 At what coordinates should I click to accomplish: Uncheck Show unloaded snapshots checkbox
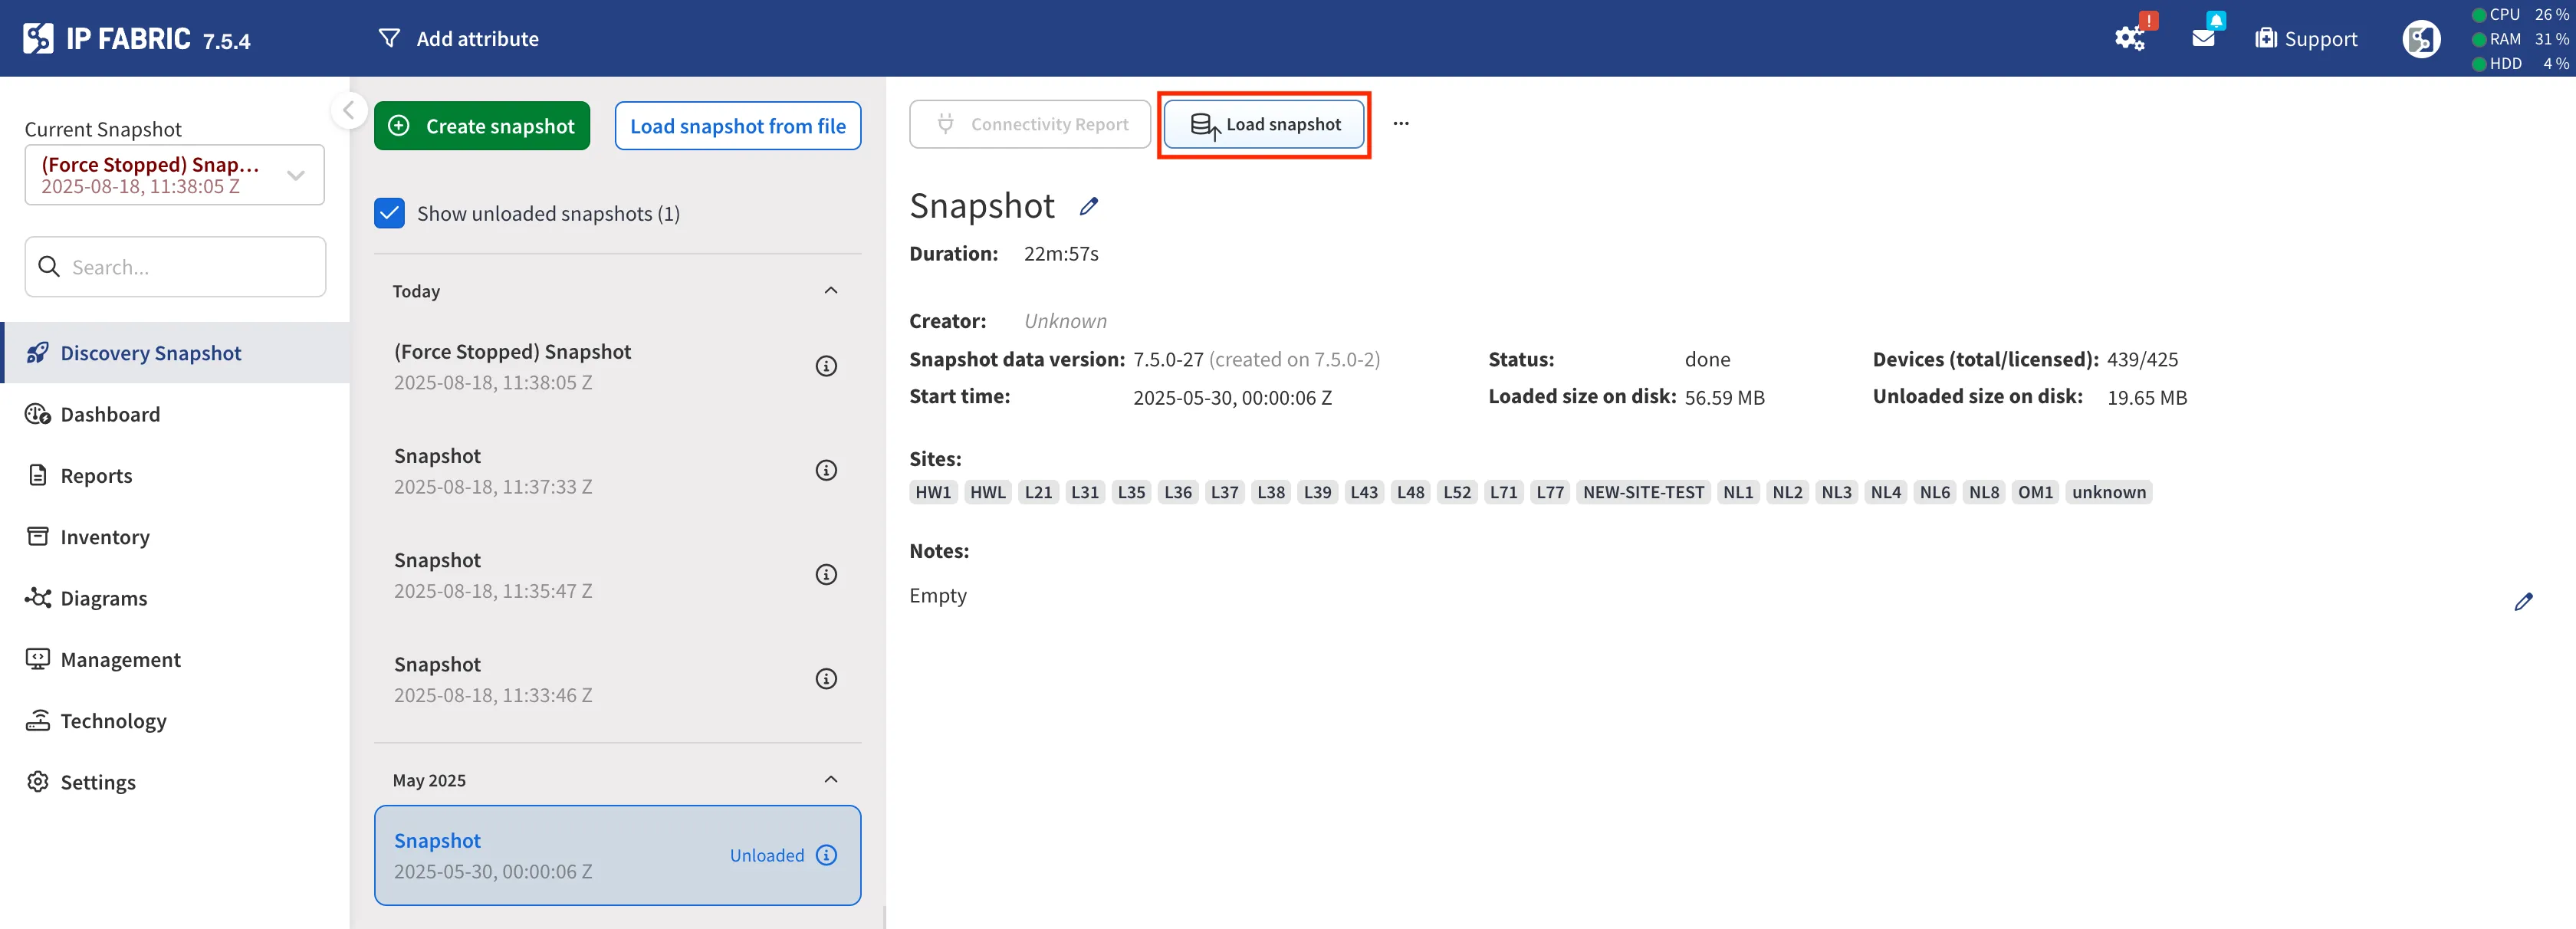click(x=389, y=213)
